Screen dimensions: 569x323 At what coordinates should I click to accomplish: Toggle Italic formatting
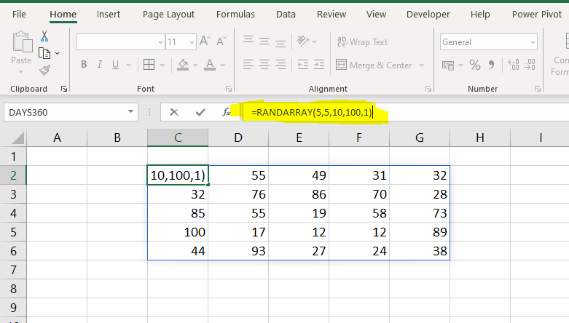[99, 65]
